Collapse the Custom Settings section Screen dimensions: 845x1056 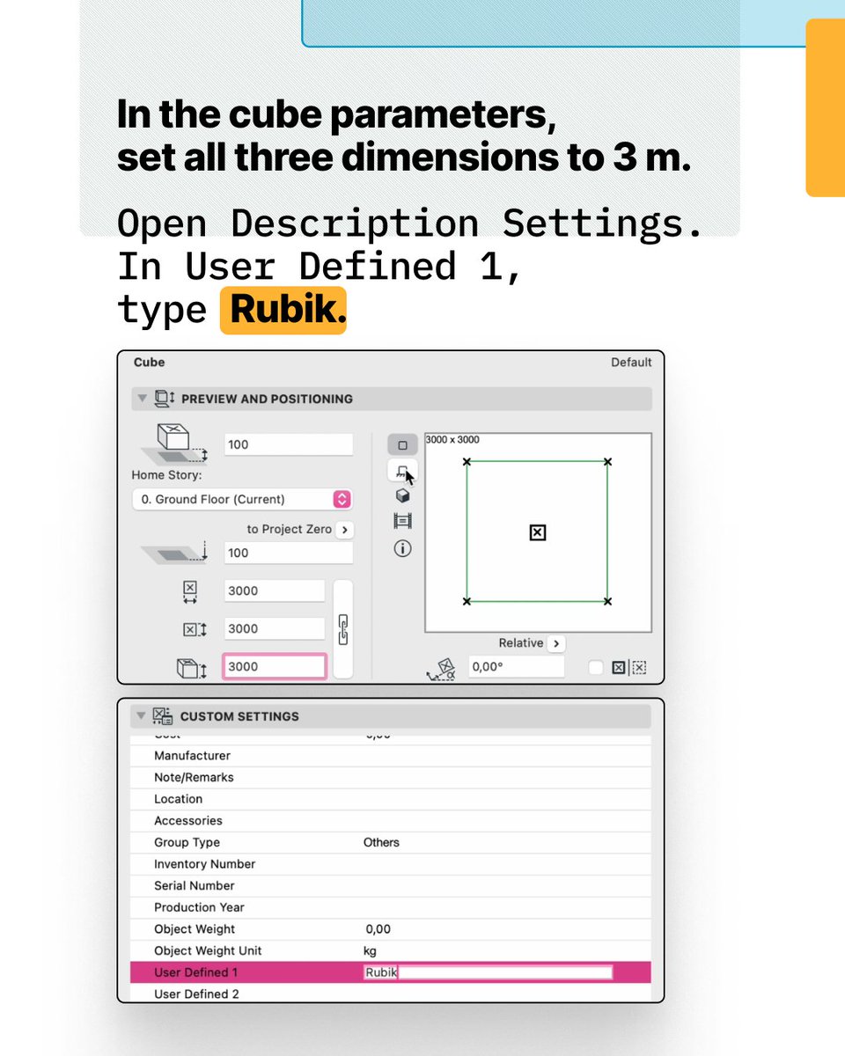point(142,715)
